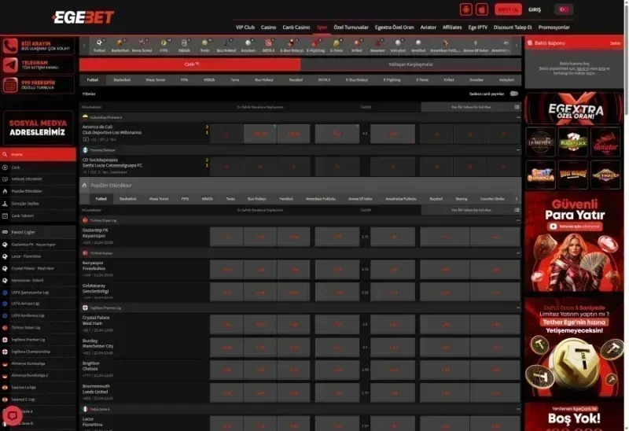The image size is (629, 431).
Task: Select the DOTA 2 icon in the carousel
Action: click(x=268, y=43)
